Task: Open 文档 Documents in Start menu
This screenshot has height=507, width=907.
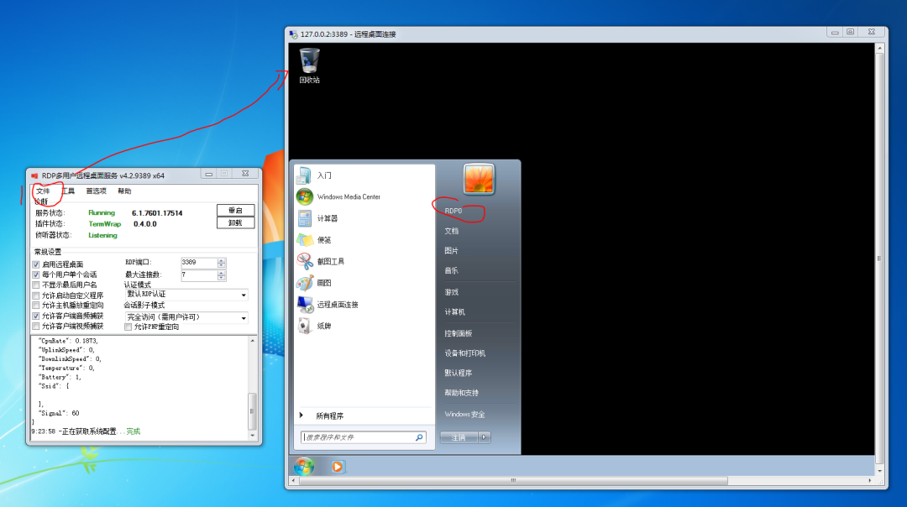Action: point(452,231)
